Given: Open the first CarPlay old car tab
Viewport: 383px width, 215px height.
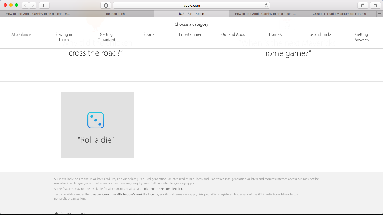Looking at the screenshot, I should (38, 14).
